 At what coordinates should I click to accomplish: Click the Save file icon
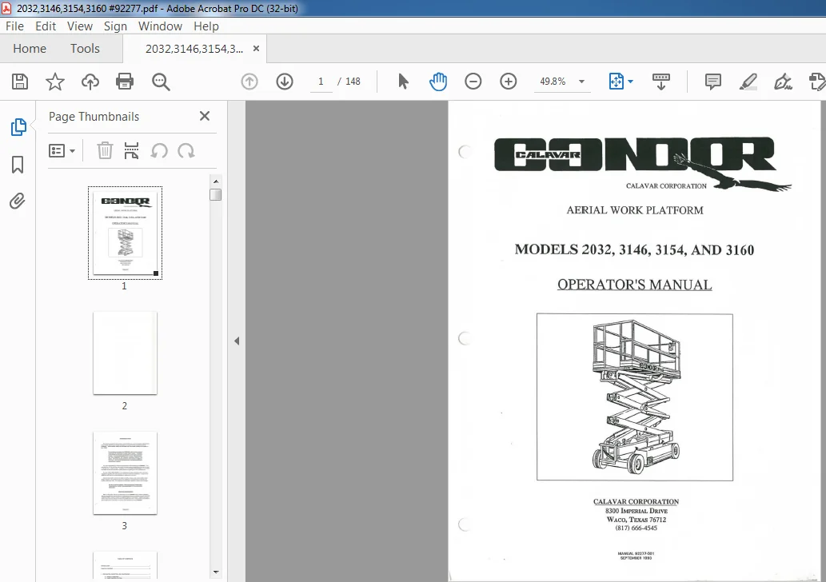[20, 82]
